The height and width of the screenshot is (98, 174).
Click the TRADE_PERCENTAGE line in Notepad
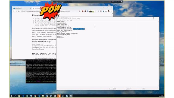pyautogui.click(x=63, y=26)
